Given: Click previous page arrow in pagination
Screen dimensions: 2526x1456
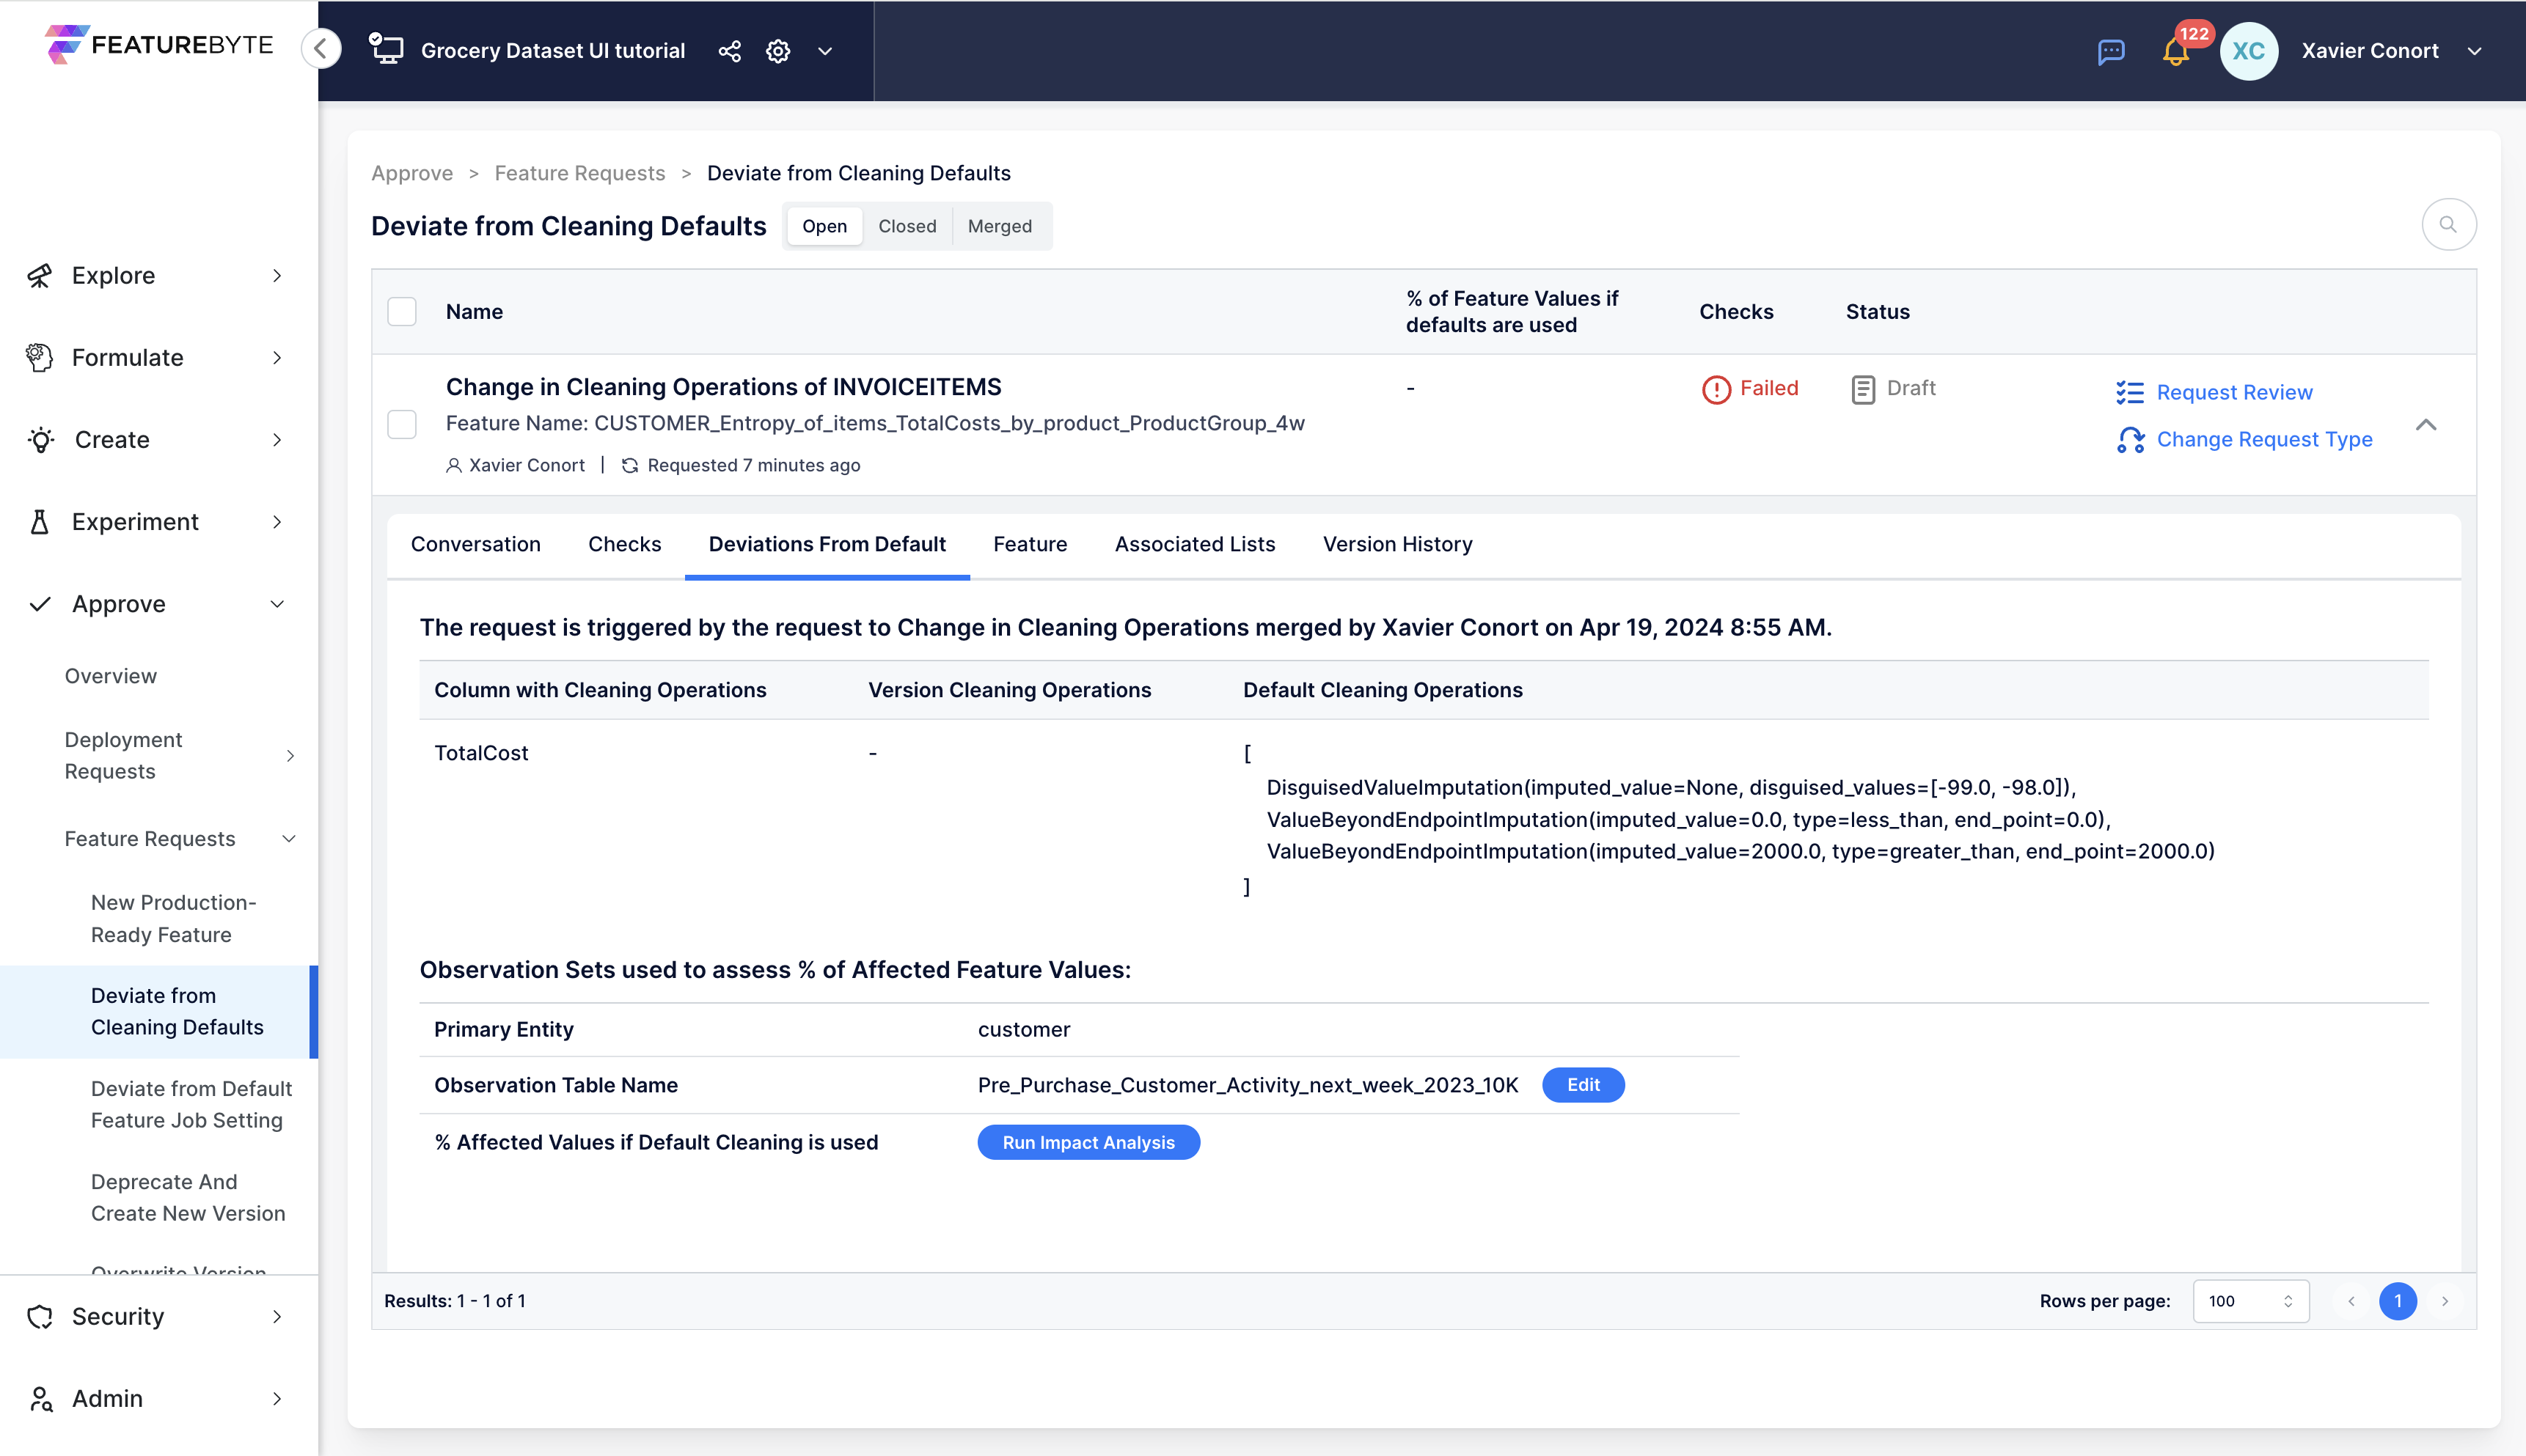Looking at the screenshot, I should click(2351, 1301).
